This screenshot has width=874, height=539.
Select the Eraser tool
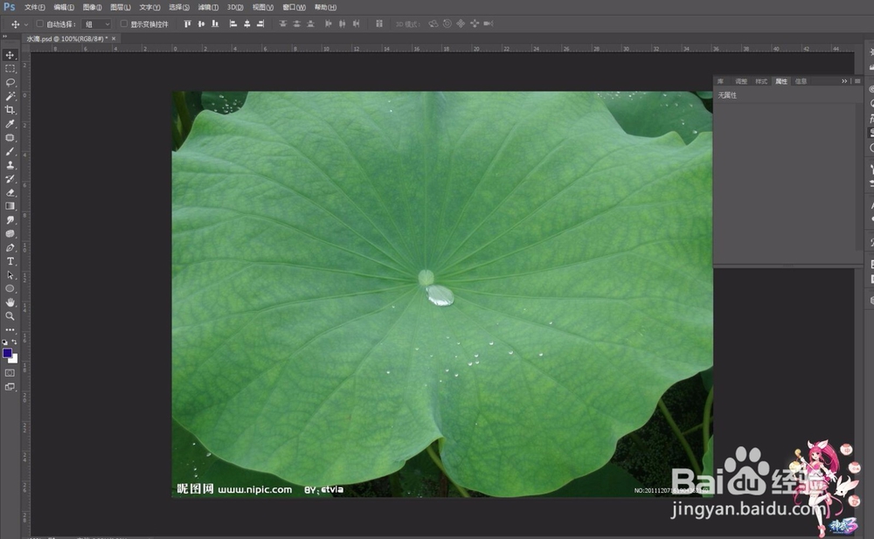point(10,194)
